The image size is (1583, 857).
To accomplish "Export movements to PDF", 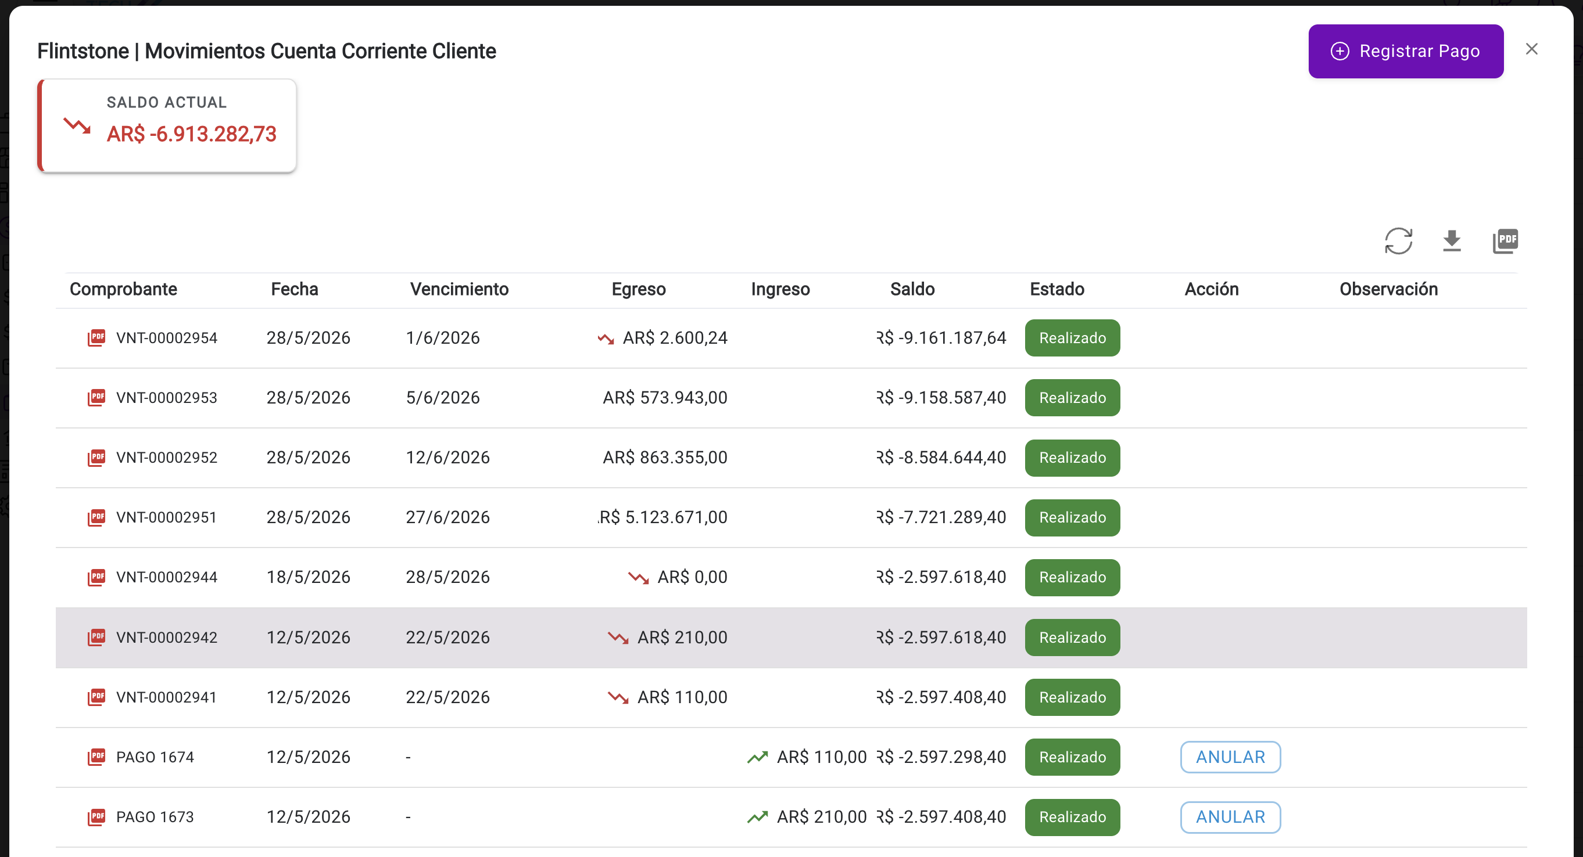I will (x=1505, y=240).
